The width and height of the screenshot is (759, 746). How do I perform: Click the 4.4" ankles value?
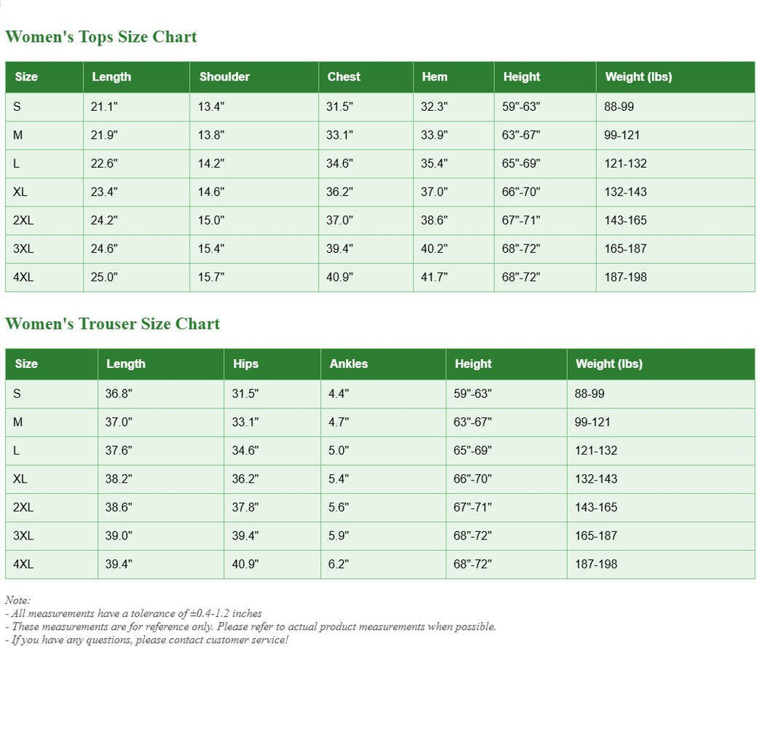338,394
